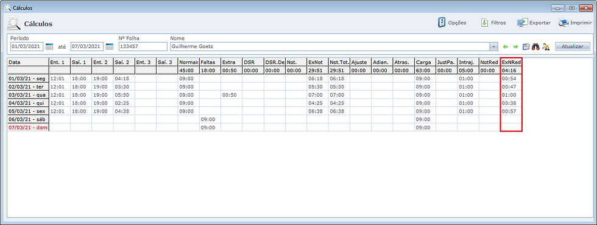Click the calendar-clock schedule icon
This screenshot has height=225, width=597.
coord(526,46)
